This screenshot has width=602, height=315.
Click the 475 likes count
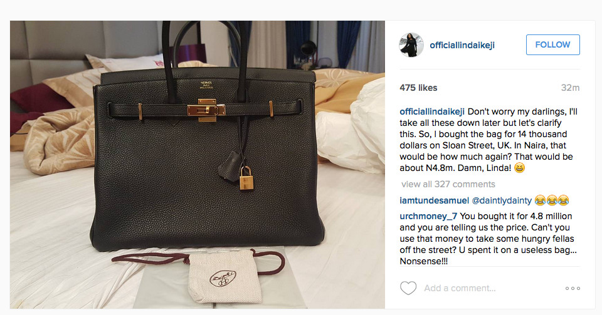[x=418, y=88]
